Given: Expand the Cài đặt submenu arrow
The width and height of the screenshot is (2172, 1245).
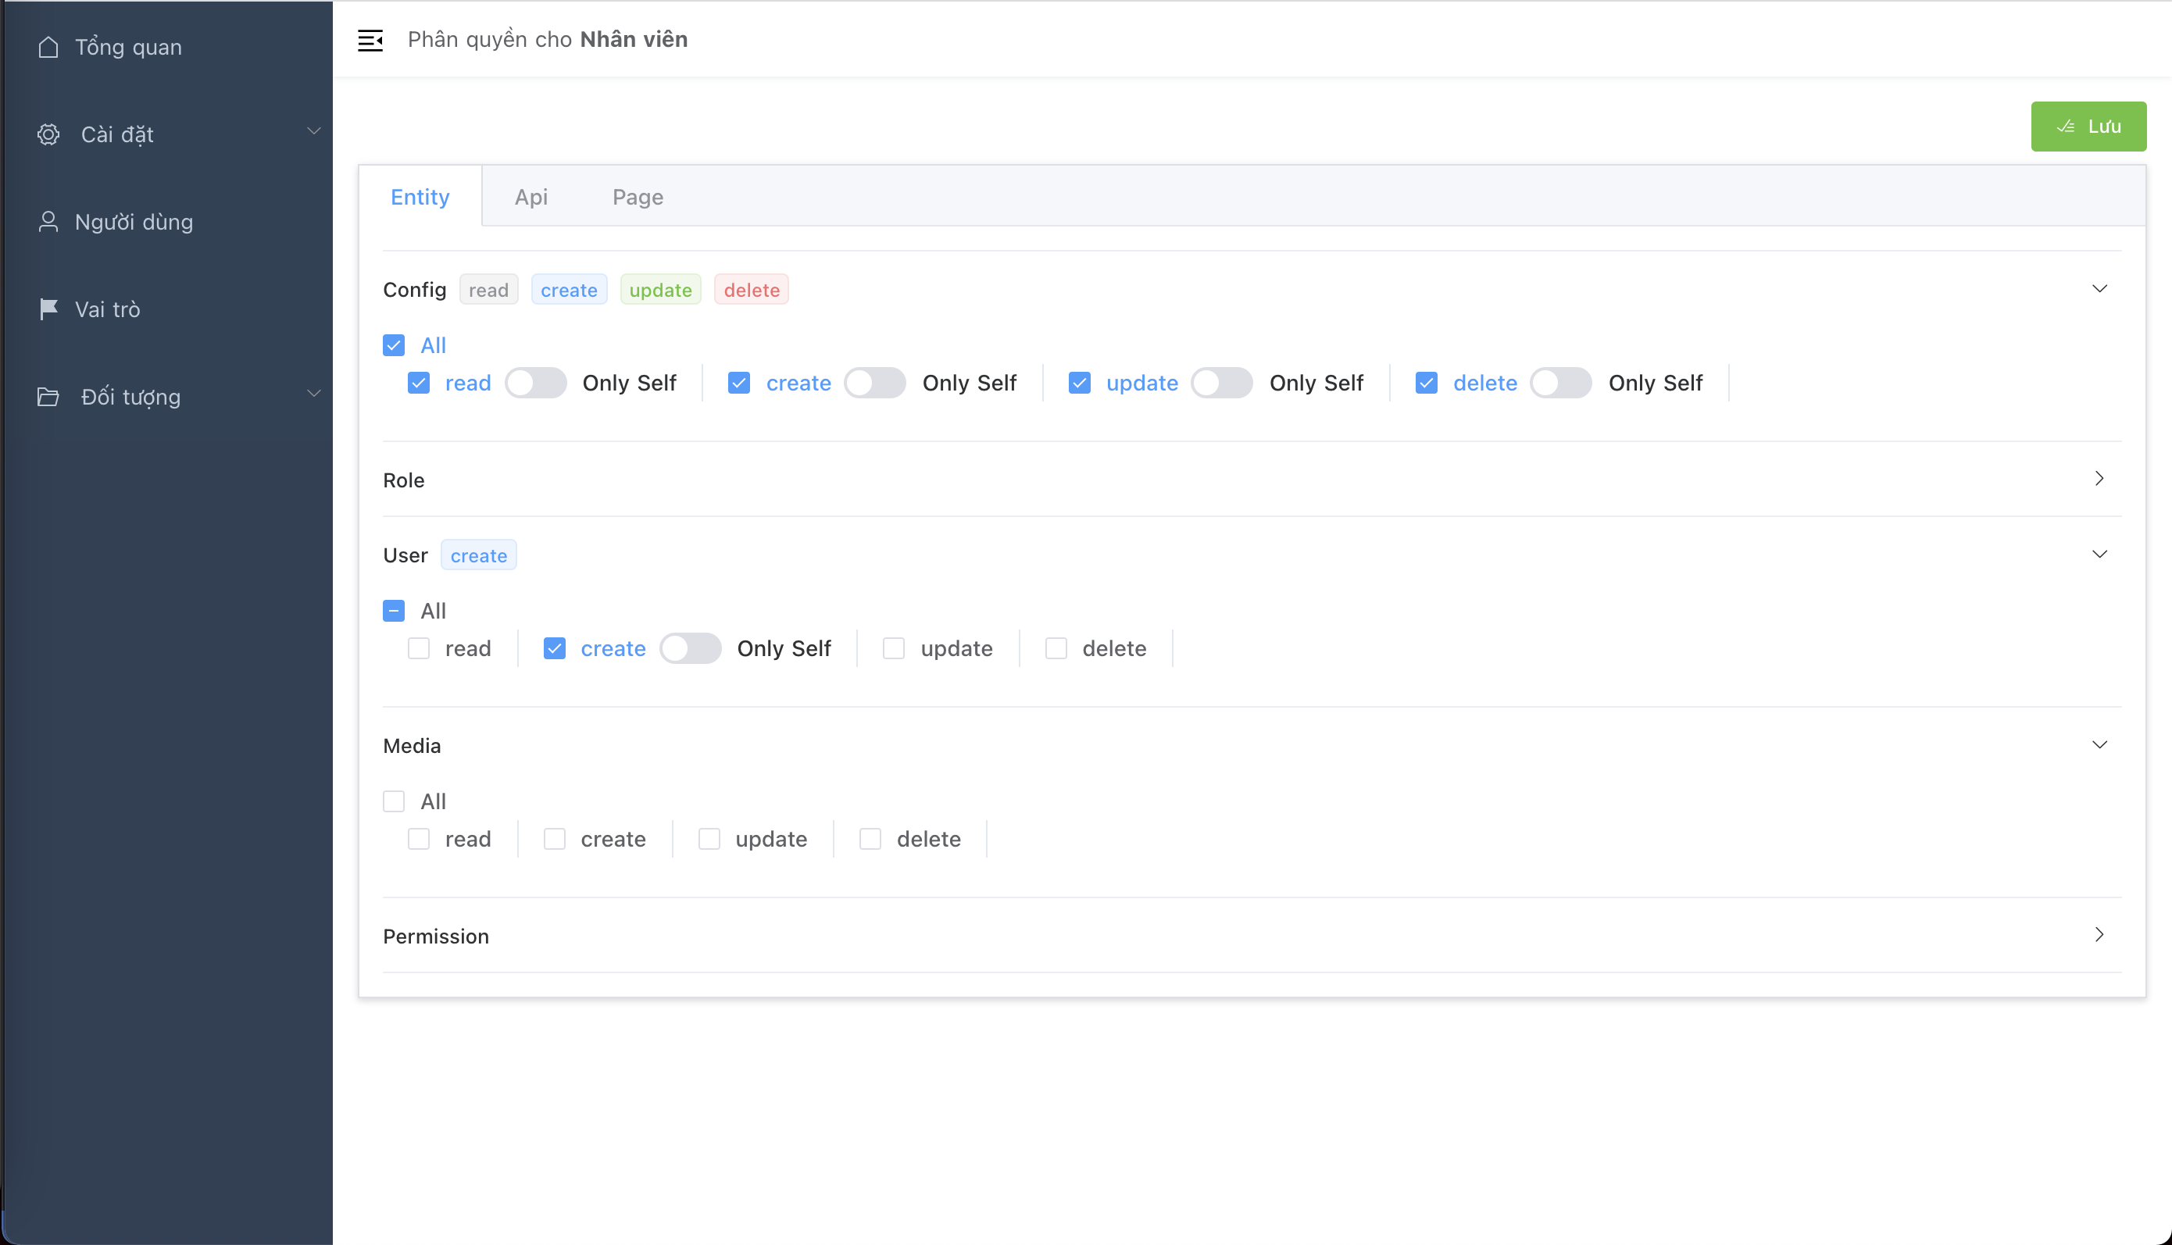Looking at the screenshot, I should (x=314, y=132).
